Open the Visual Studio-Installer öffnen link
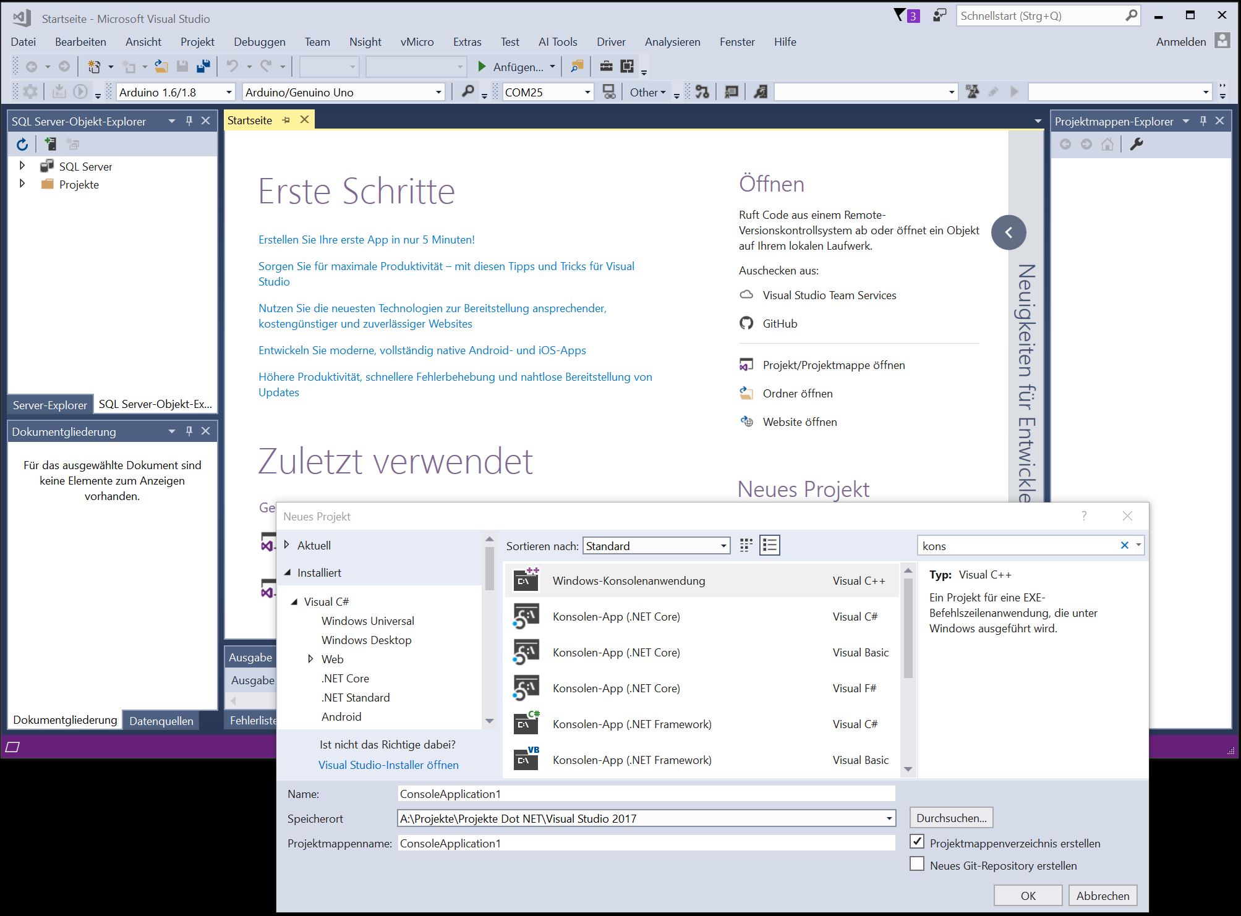 click(388, 765)
